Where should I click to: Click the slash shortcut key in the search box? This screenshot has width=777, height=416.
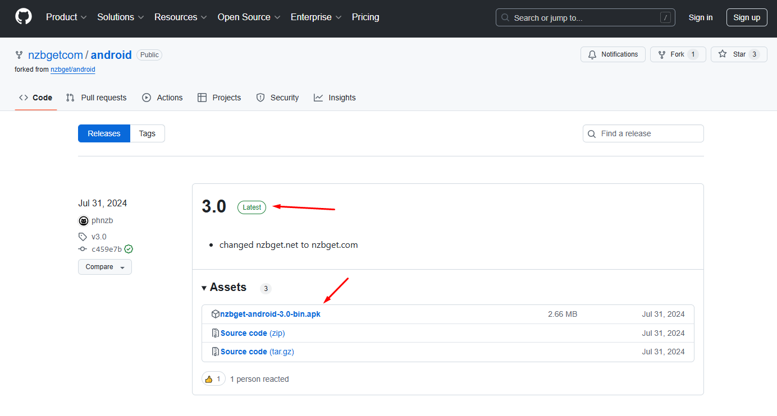665,17
